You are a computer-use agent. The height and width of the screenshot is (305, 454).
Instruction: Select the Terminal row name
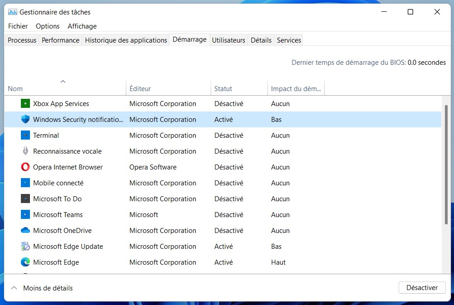[x=46, y=136]
